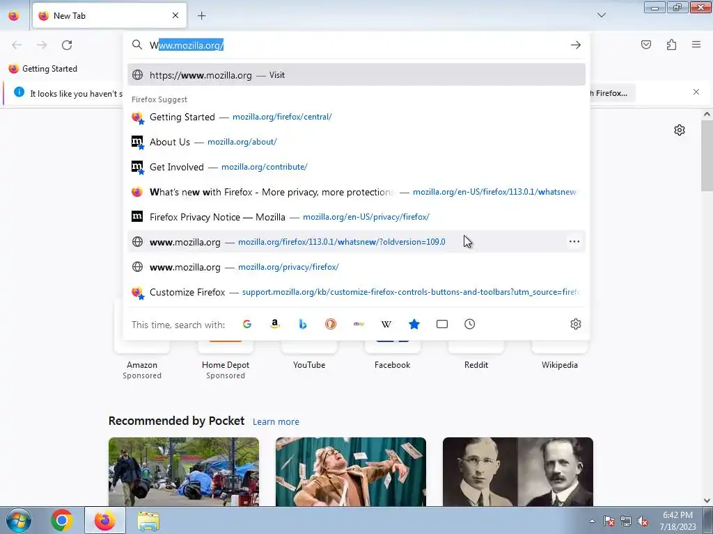Click the scrollbar up arrow
Image resolution: width=713 pixels, height=534 pixels.
click(x=707, y=115)
